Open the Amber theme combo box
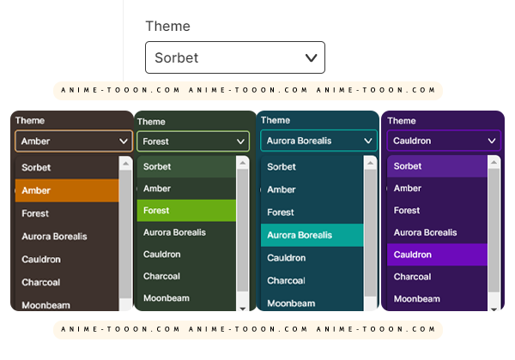The width and height of the screenshot is (515, 360). [x=74, y=141]
